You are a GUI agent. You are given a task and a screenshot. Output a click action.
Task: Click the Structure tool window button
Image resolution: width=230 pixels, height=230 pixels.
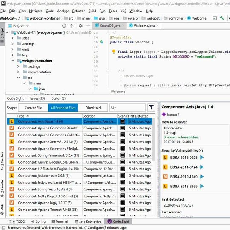click(2, 161)
